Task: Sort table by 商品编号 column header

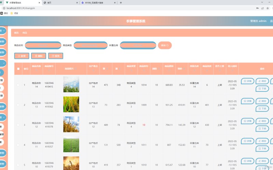Action: (x=49, y=68)
